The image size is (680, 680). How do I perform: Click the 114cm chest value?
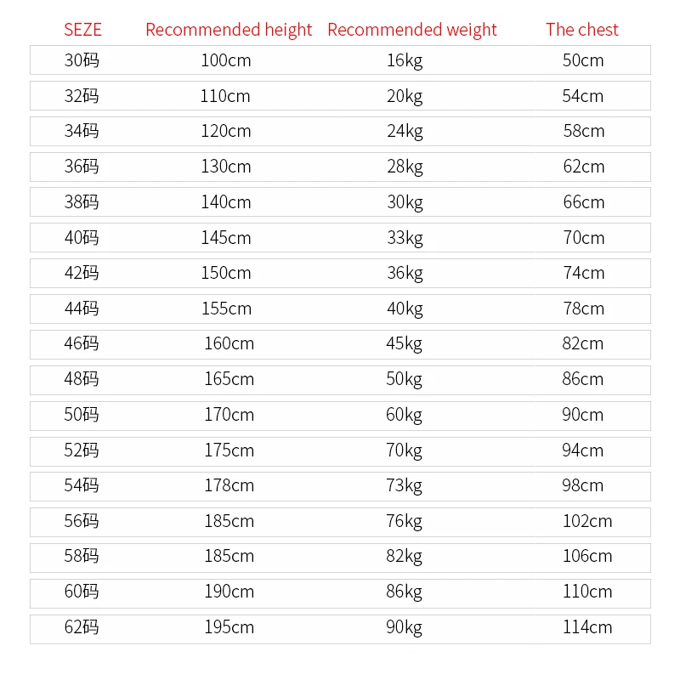click(x=586, y=627)
